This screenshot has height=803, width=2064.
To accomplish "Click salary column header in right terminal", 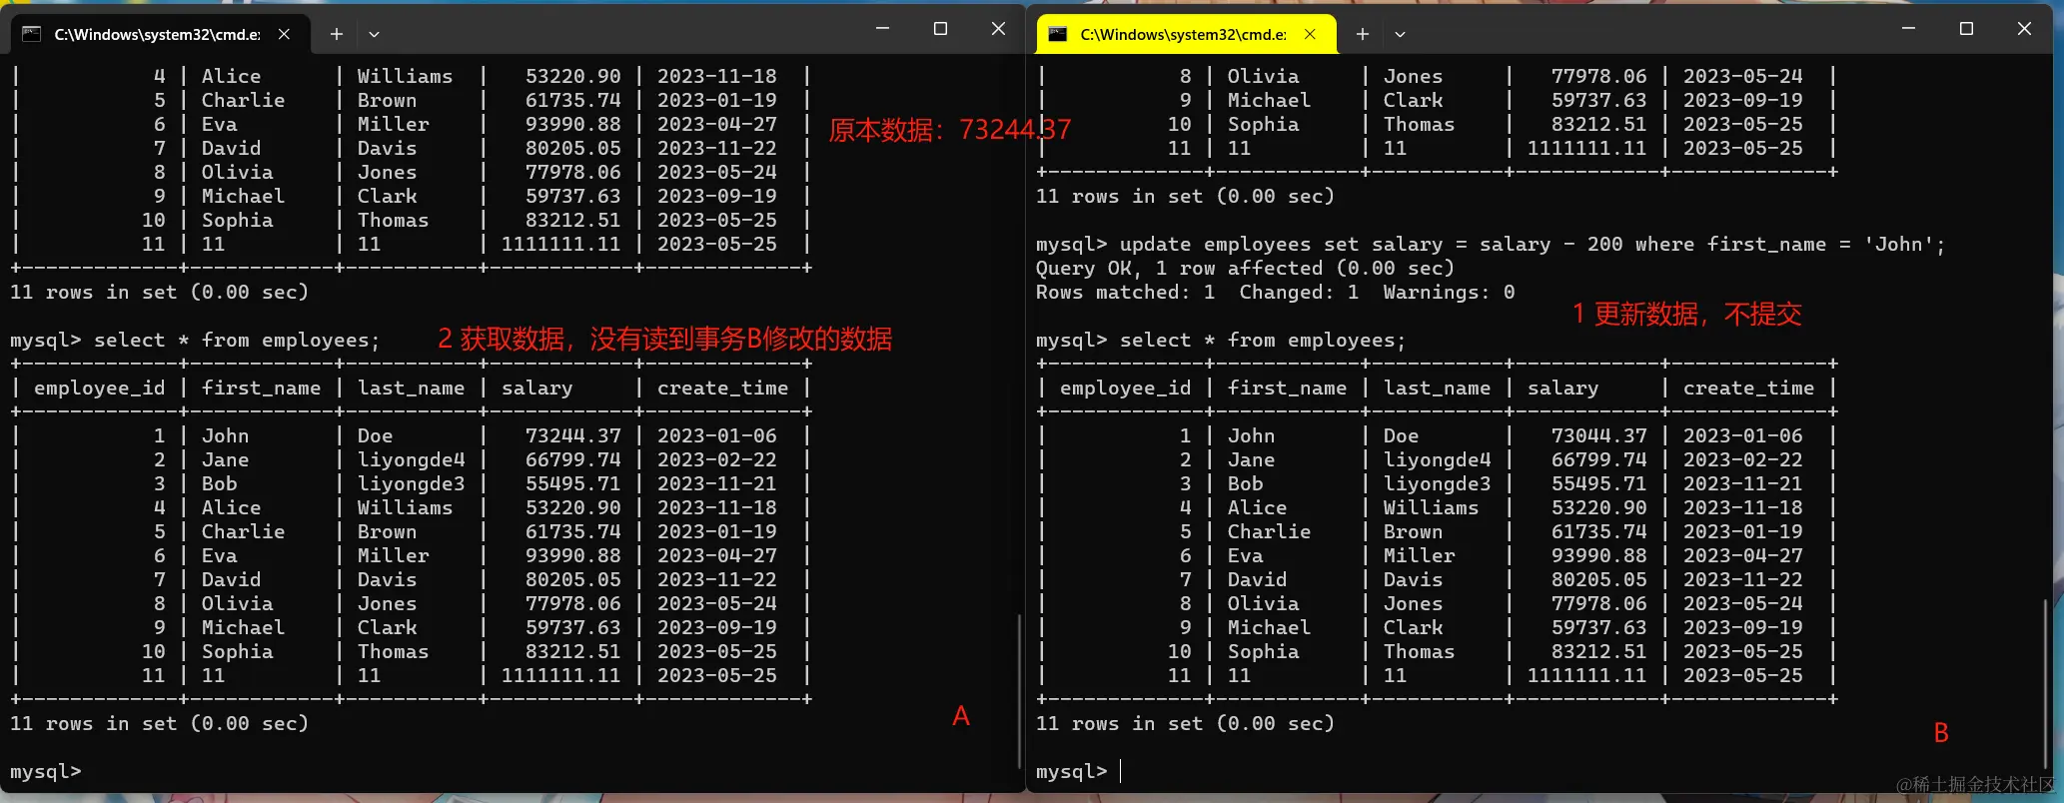I will [1563, 389].
